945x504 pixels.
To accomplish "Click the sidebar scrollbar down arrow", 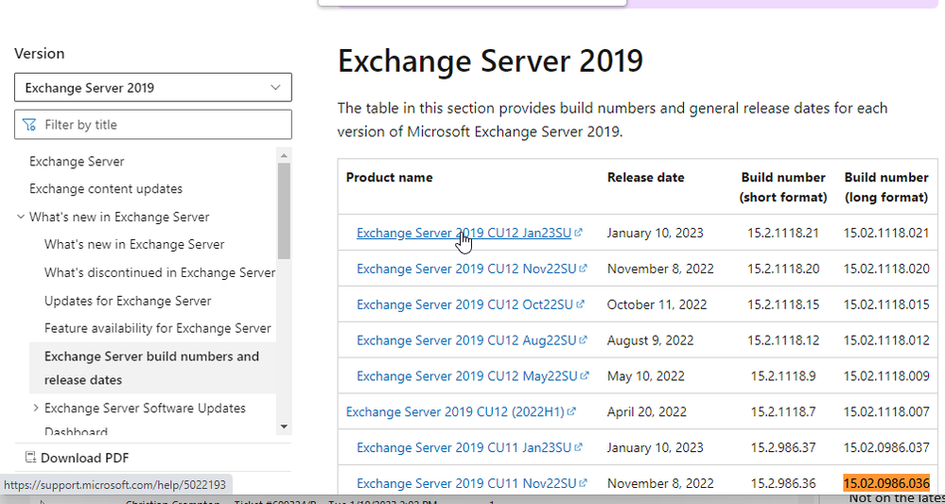I will (x=284, y=426).
